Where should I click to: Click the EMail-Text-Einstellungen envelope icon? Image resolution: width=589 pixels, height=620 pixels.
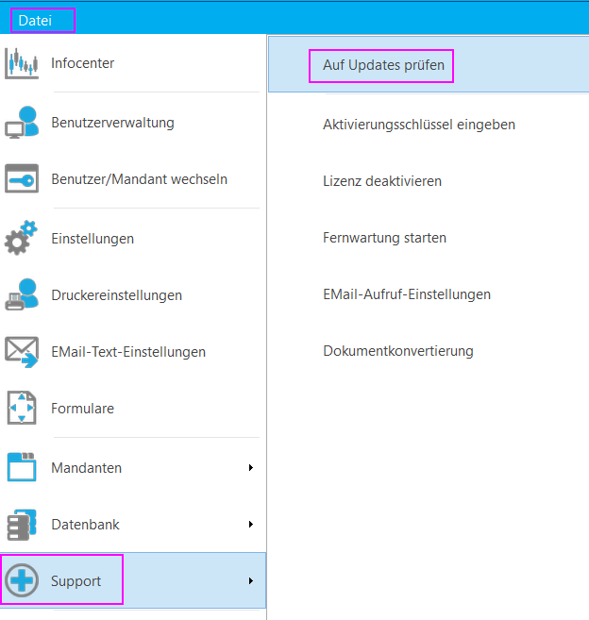coord(22,352)
